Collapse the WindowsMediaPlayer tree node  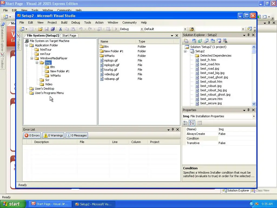[32, 58]
